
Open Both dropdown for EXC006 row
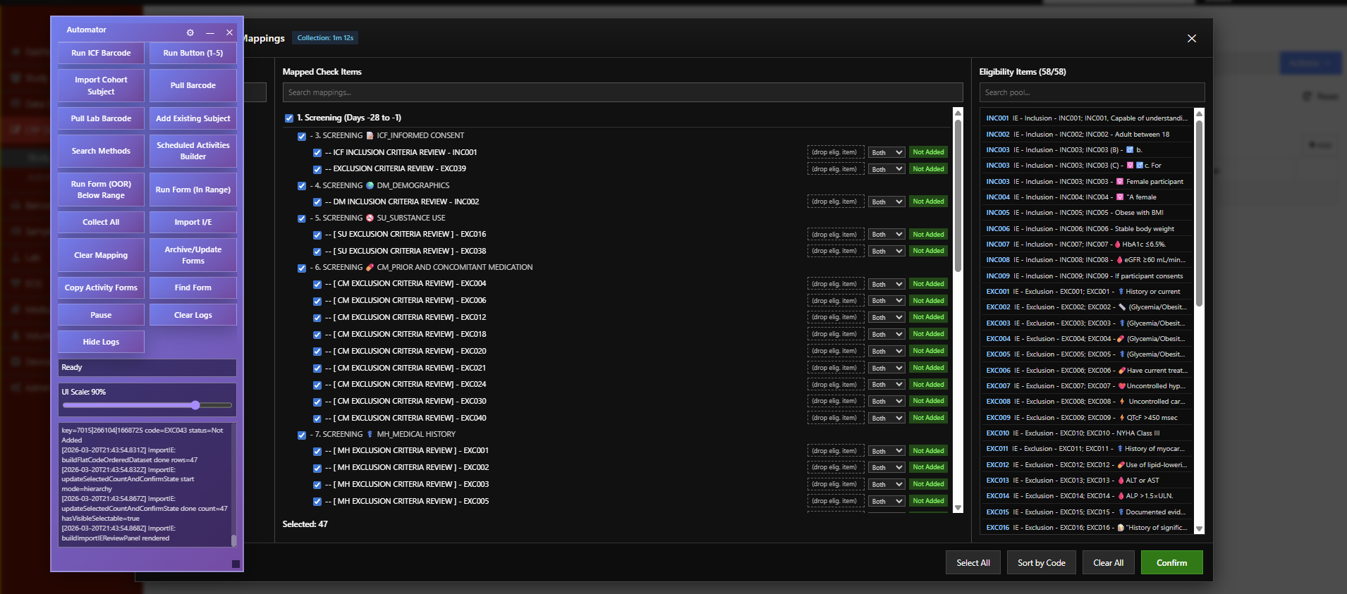point(886,301)
